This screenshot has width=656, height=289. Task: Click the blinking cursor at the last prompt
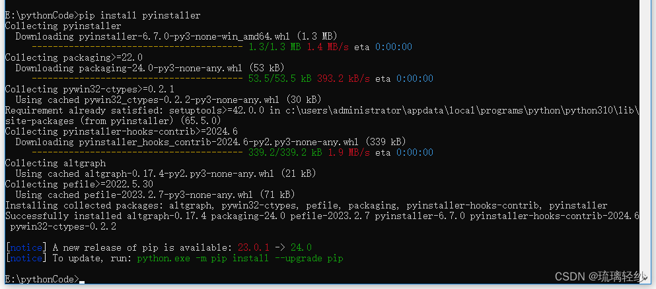(x=81, y=282)
